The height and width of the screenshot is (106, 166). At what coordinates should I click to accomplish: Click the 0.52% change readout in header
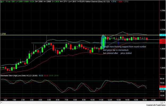tap(32, 2)
